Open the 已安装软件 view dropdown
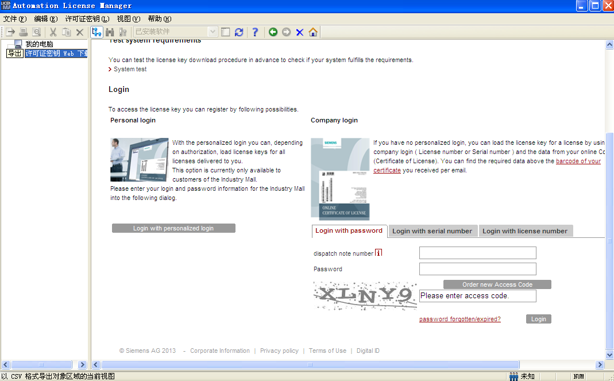The width and height of the screenshot is (614, 381). pos(213,32)
